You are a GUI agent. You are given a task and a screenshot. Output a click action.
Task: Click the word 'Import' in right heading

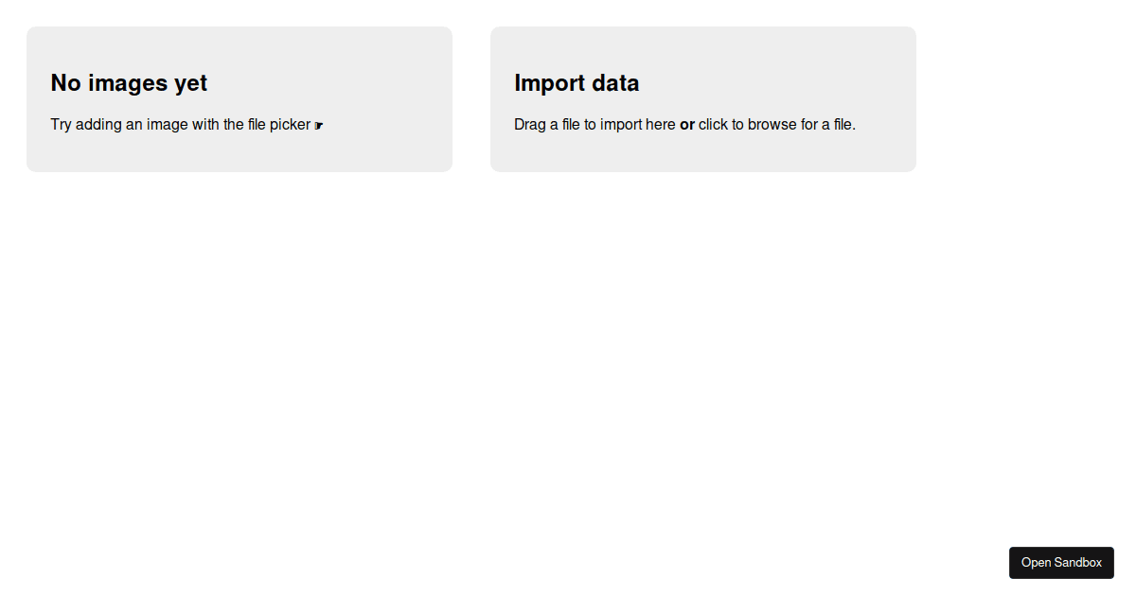click(x=551, y=83)
